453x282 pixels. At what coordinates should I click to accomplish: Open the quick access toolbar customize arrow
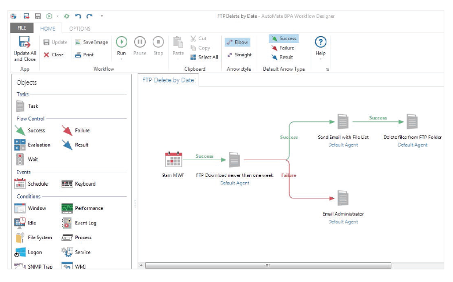(102, 16)
